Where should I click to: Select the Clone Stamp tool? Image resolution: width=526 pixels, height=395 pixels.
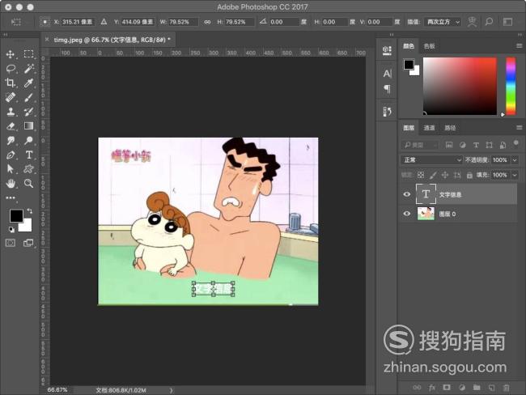[x=11, y=112]
